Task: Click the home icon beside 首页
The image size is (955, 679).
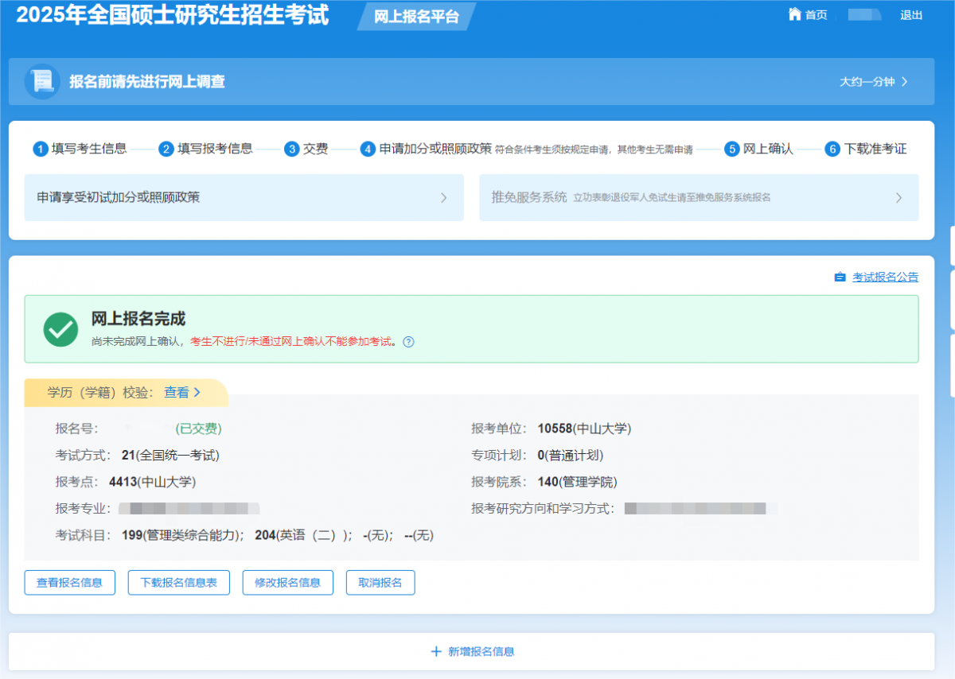Action: click(794, 14)
